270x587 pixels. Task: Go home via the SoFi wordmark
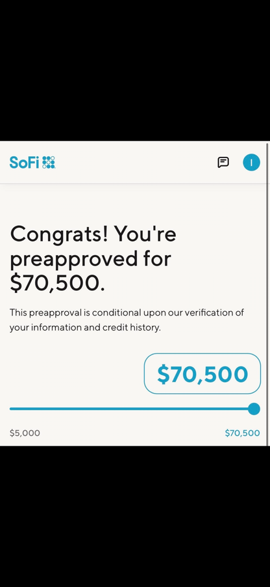[24, 163]
